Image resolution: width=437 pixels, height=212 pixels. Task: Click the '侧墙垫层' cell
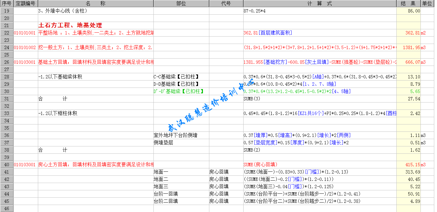coord(181,143)
